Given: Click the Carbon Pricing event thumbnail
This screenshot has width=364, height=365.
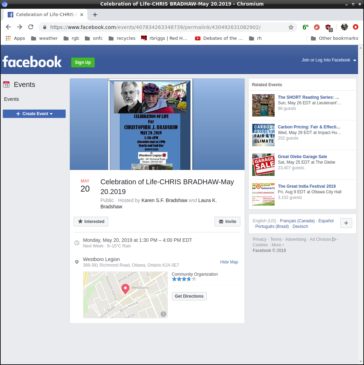Looking at the screenshot, I should pyautogui.click(x=263, y=135).
